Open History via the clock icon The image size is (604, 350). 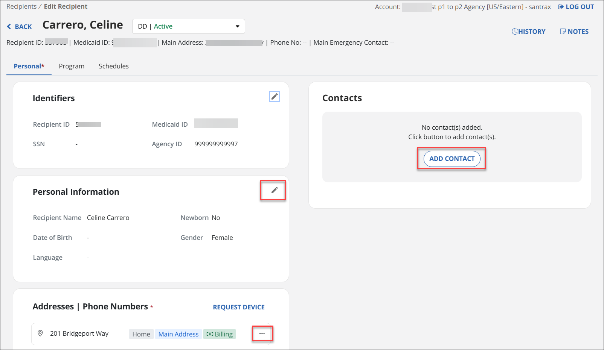tap(514, 32)
